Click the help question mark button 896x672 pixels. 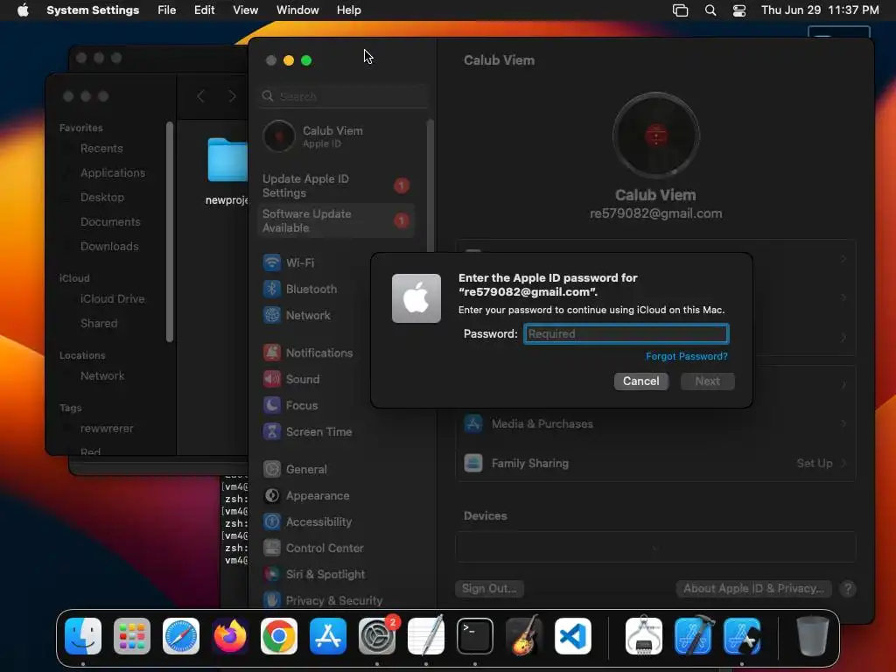(847, 589)
